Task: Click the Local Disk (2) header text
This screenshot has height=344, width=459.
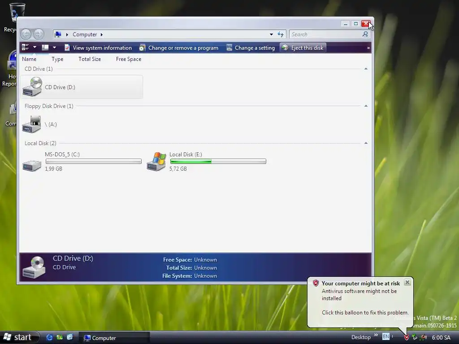Action: (x=40, y=143)
